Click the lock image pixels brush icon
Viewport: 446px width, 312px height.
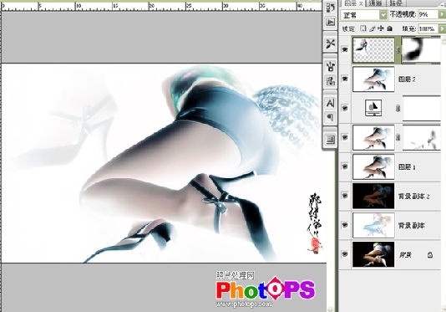click(372, 28)
